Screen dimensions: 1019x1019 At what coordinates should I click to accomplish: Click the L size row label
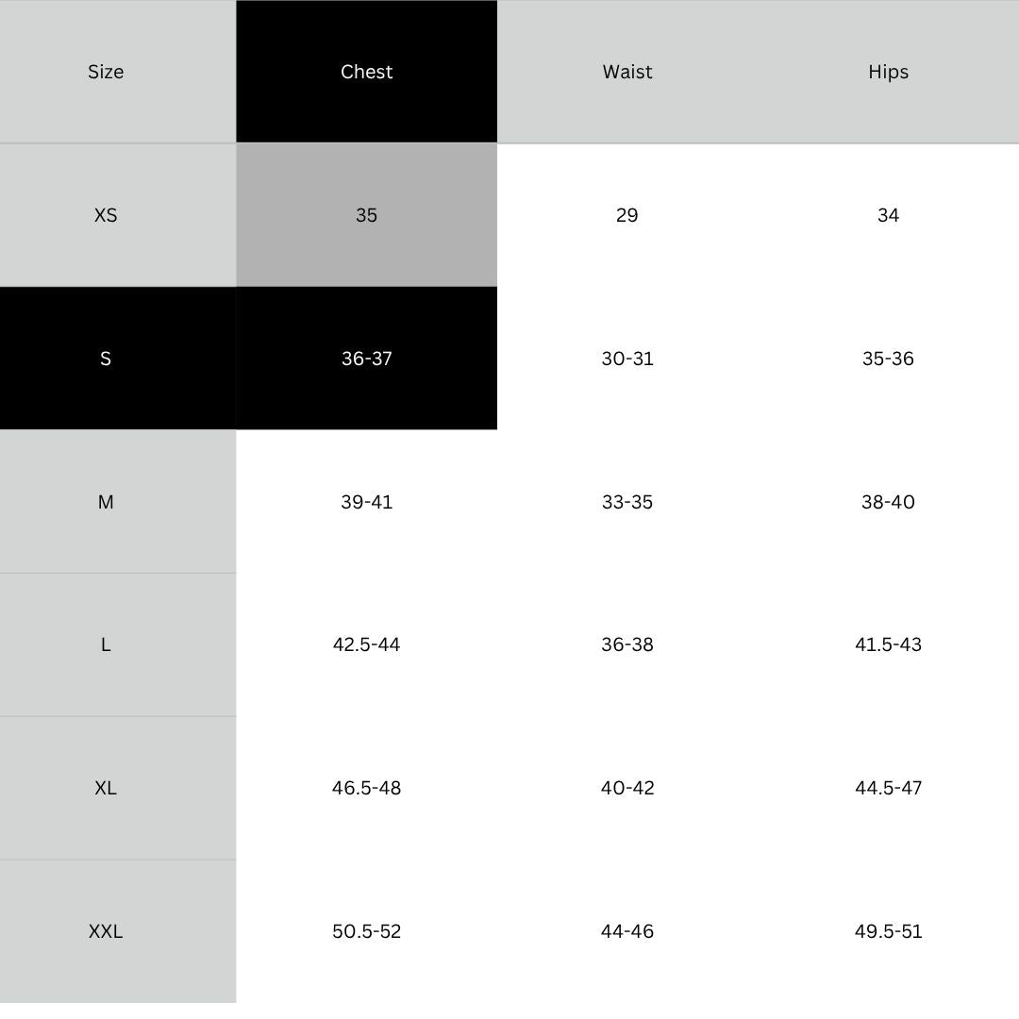106,644
